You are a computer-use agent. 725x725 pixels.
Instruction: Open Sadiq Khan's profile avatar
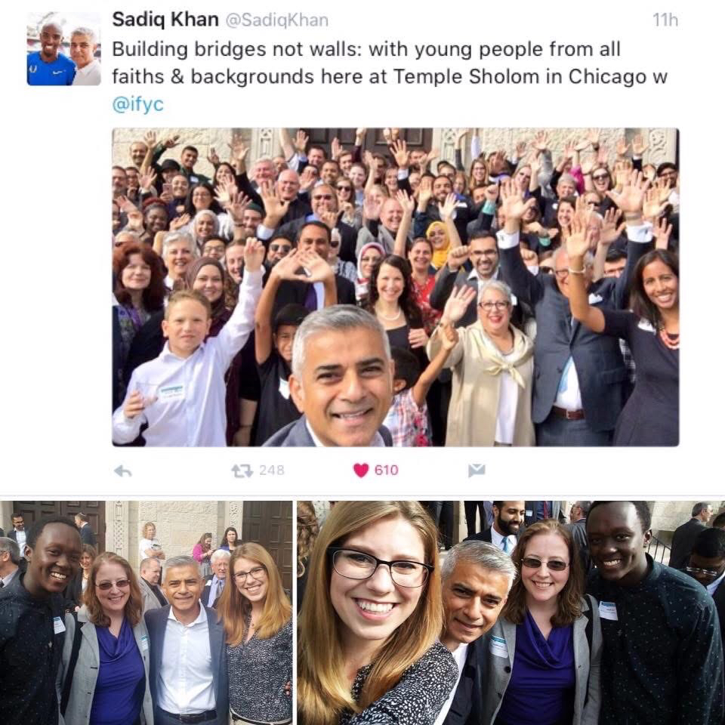pos(63,48)
